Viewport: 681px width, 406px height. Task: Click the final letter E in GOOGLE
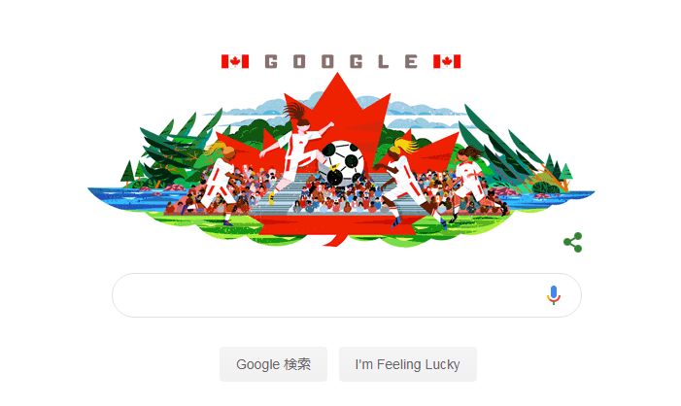[411, 61]
